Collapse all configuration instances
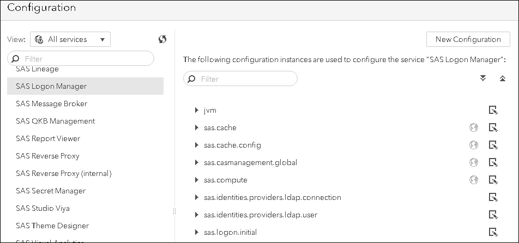The height and width of the screenshot is (243, 519). (x=503, y=78)
